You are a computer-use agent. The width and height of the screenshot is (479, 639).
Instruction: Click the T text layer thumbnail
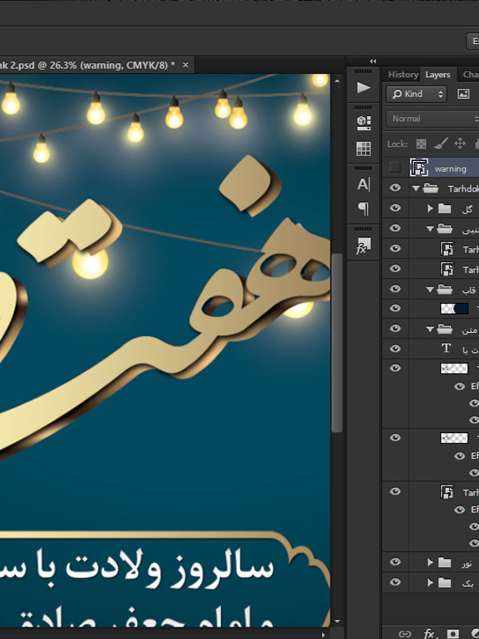click(x=447, y=349)
